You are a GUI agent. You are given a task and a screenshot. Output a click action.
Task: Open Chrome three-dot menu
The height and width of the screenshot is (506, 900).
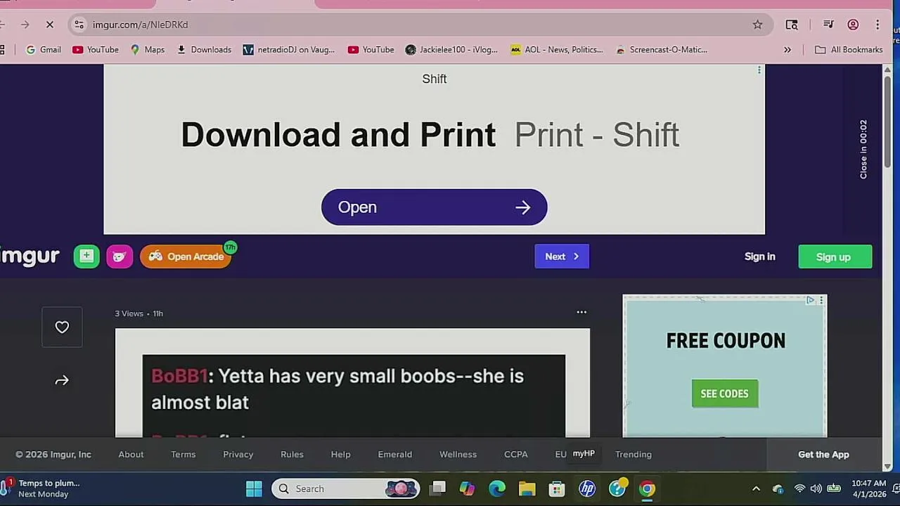tap(877, 25)
